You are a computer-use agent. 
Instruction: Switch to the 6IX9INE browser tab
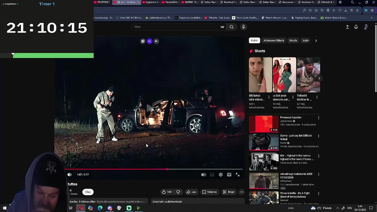tap(189, 2)
